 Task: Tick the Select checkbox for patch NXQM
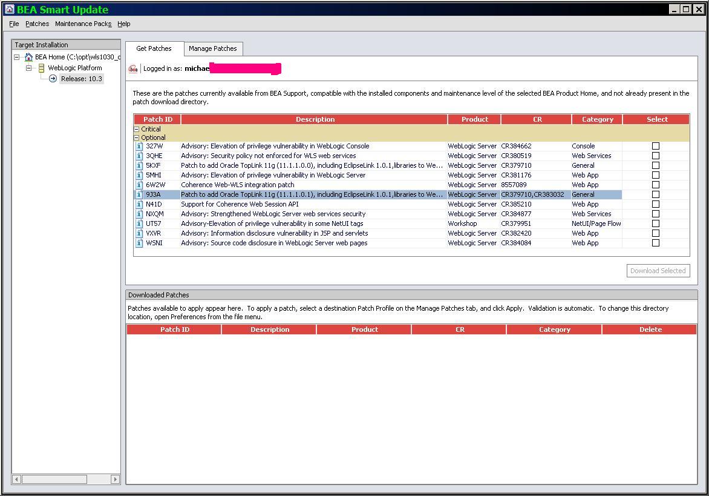coord(656,214)
